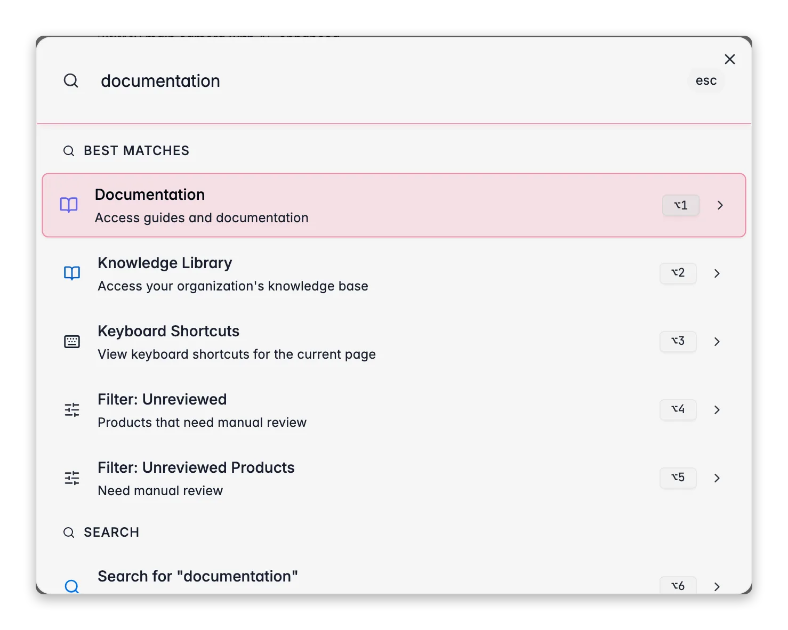Click the esc key badge

point(706,80)
